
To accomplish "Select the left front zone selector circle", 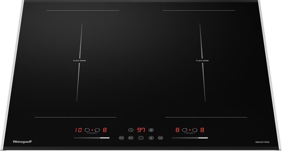I will click(x=97, y=130).
